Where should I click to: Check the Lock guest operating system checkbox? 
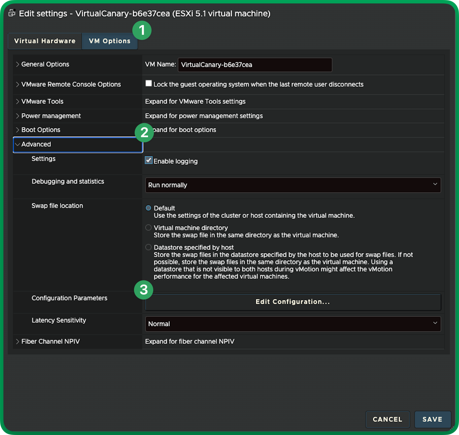coord(148,83)
